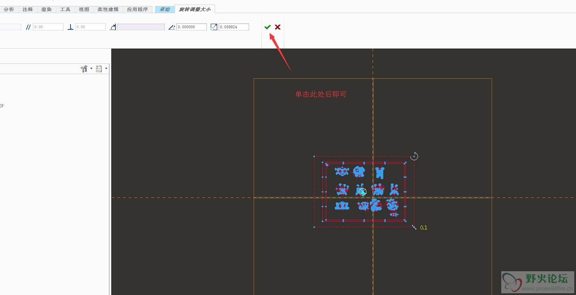Click the scale factor icon

click(x=214, y=27)
